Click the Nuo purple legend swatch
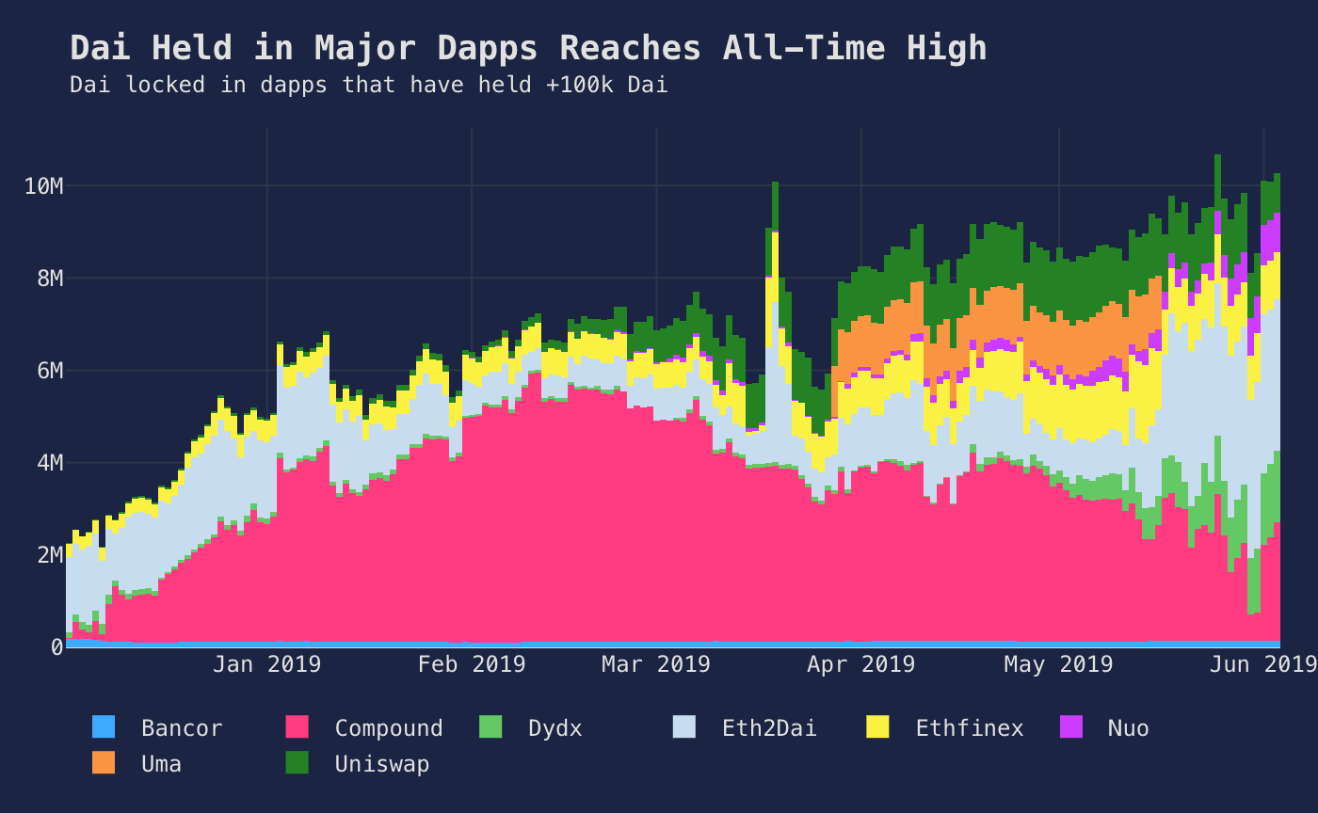Screen dimensions: 1318x813 point(1071,727)
